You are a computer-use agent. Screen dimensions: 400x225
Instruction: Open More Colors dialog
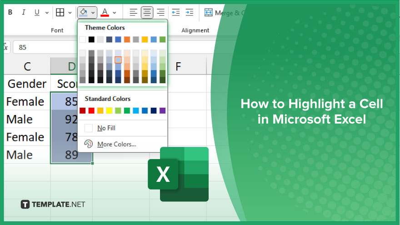[123, 144]
